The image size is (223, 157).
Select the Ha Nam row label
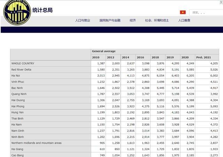click(16, 125)
